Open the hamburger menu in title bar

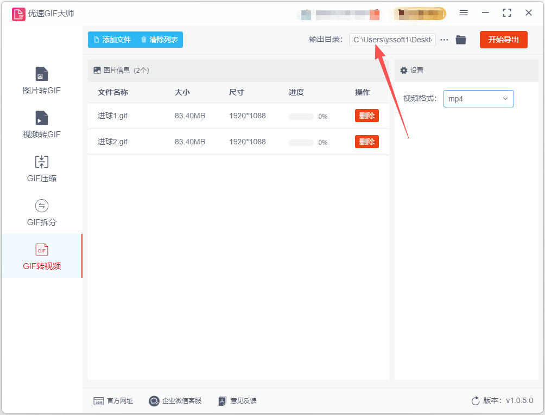464,13
